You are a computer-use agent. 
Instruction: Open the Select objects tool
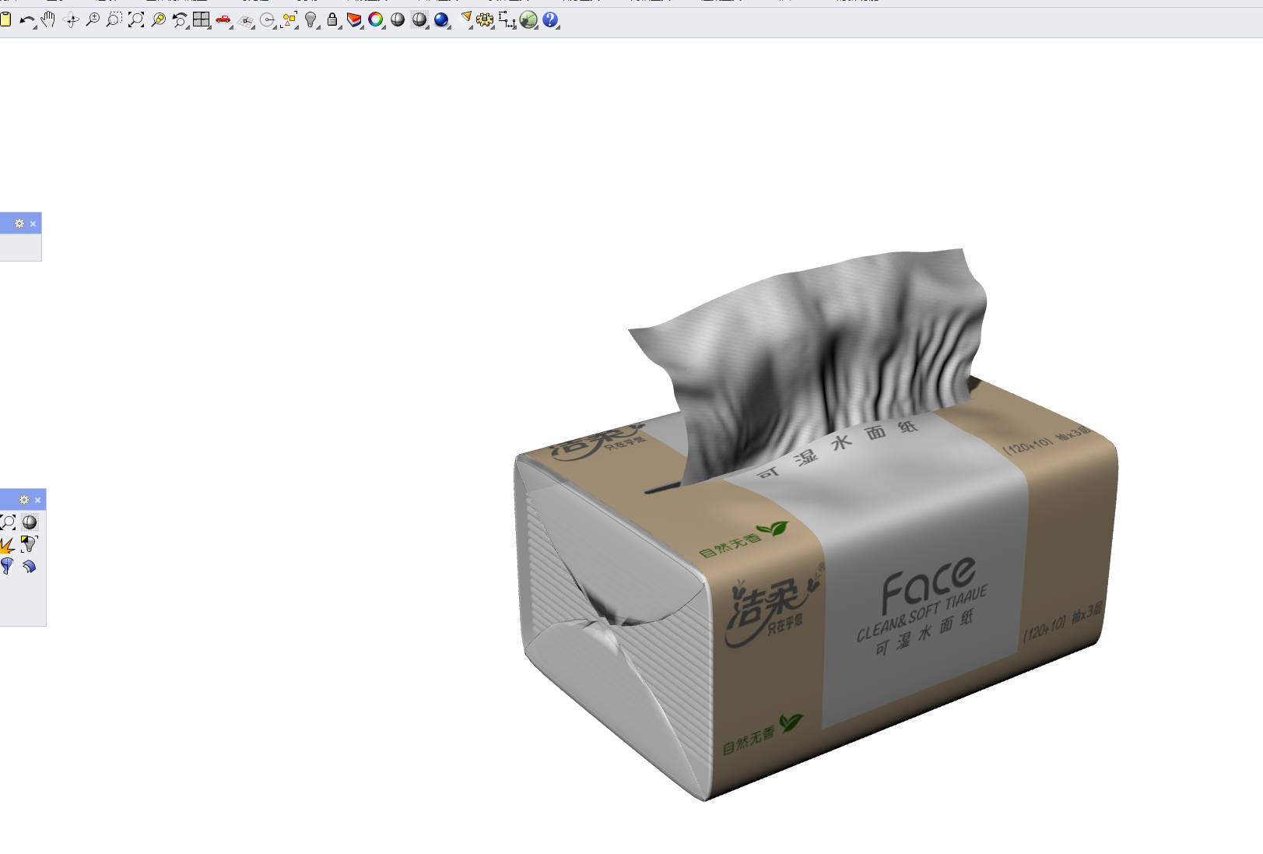point(289,19)
